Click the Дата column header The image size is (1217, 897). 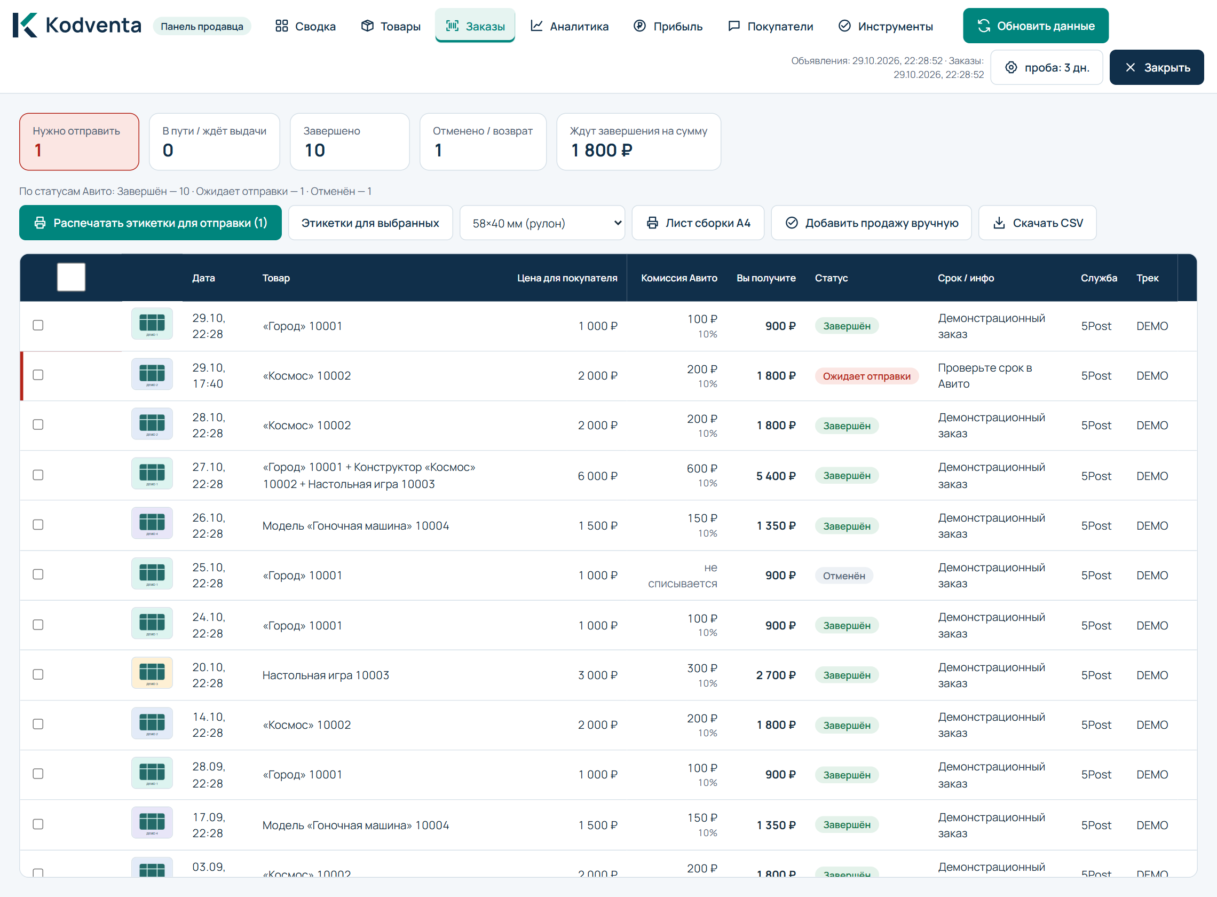click(203, 278)
